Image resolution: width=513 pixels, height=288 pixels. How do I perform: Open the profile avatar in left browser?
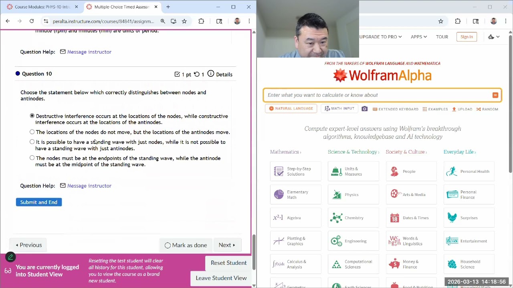click(237, 21)
